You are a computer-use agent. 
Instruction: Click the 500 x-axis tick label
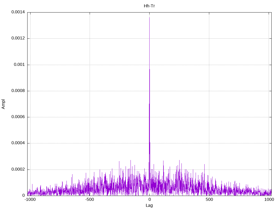[209, 199]
